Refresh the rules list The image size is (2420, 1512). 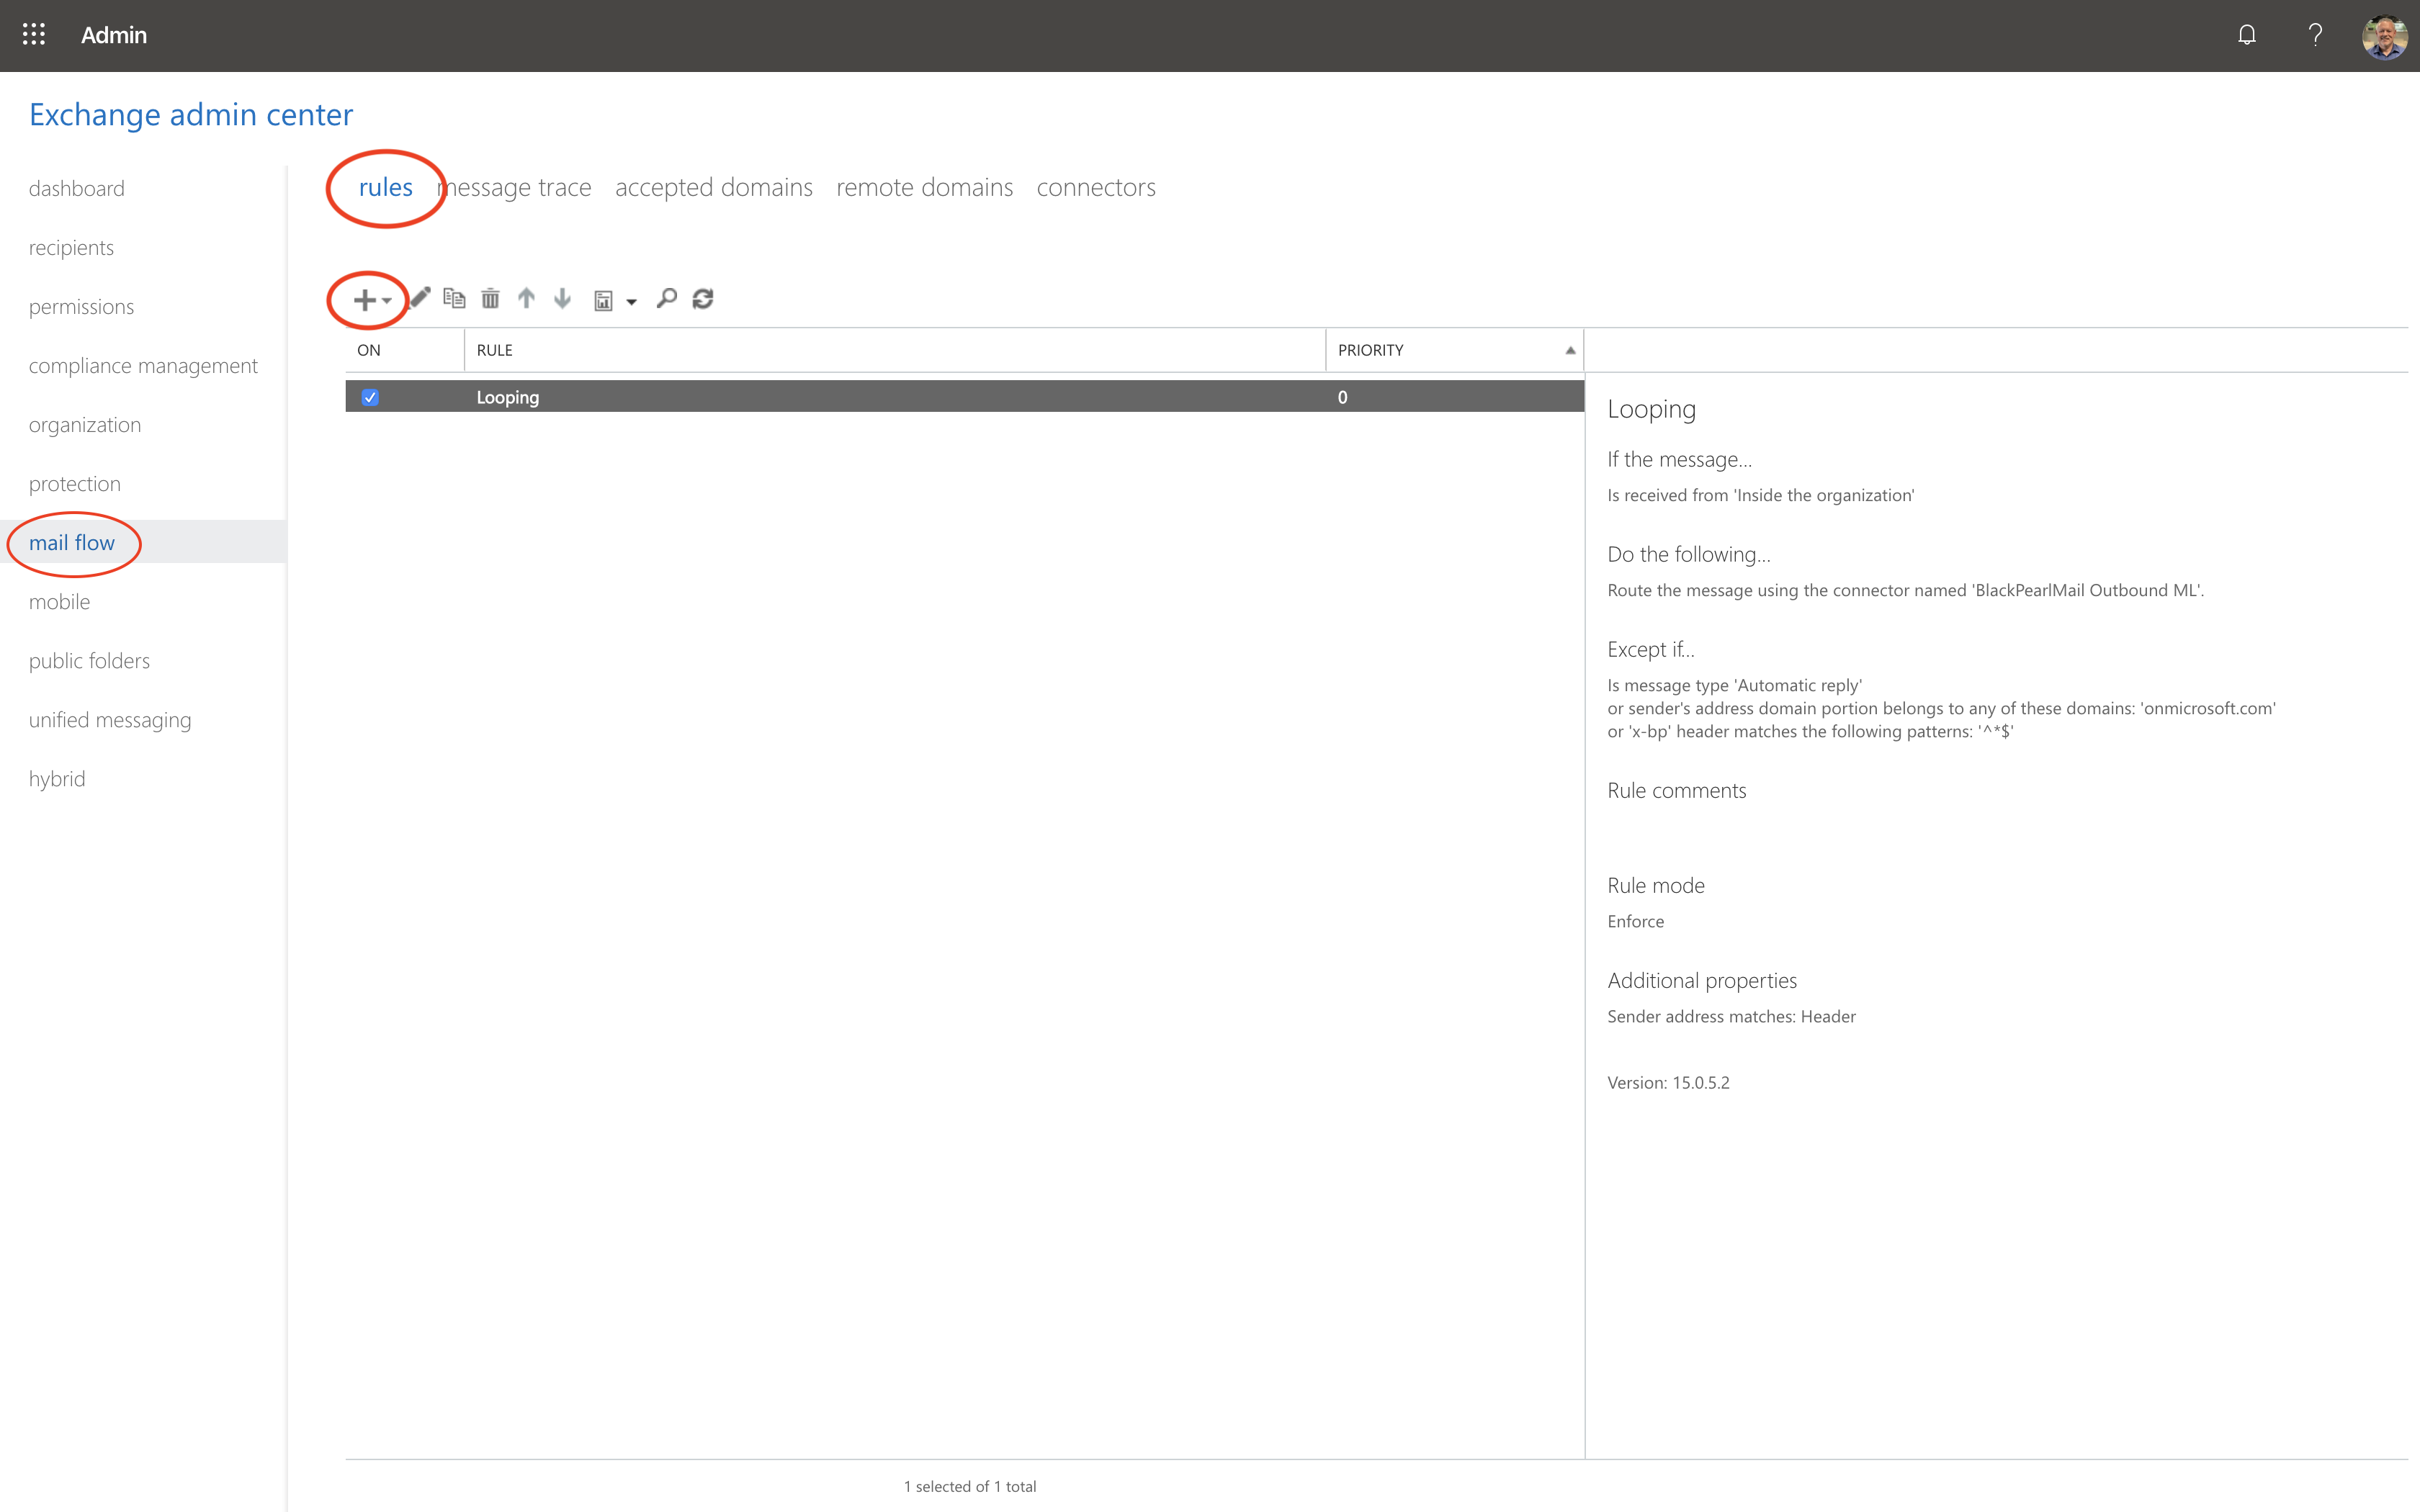click(x=703, y=298)
